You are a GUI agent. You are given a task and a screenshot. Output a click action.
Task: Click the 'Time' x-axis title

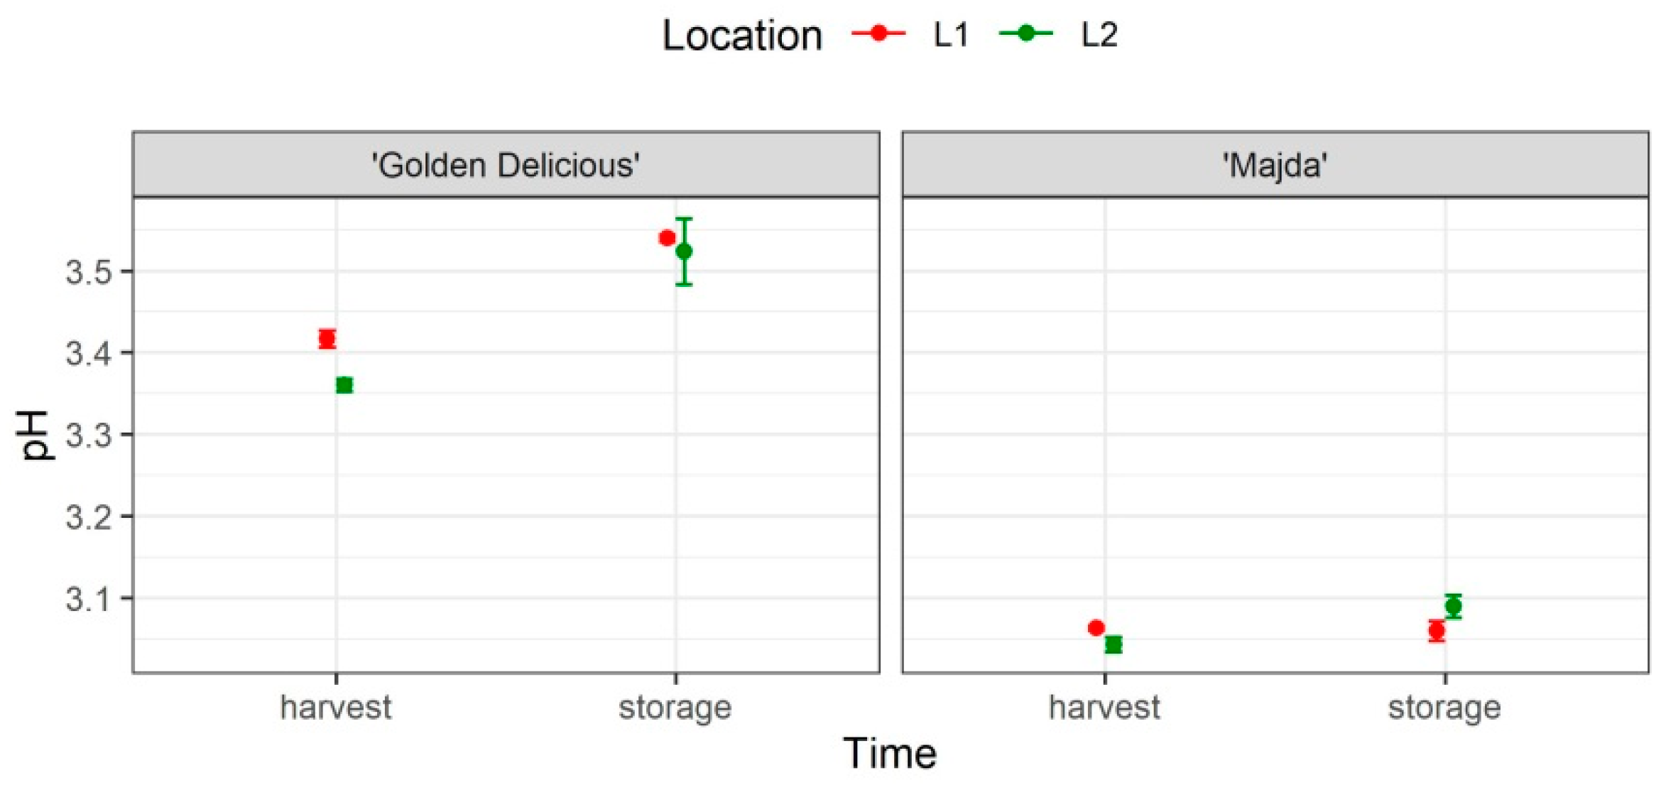point(889,754)
